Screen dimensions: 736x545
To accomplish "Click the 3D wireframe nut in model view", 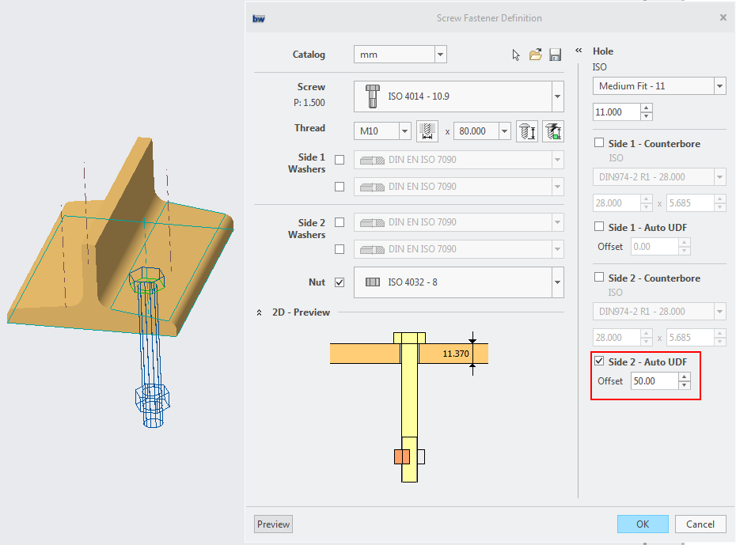I will (x=153, y=399).
